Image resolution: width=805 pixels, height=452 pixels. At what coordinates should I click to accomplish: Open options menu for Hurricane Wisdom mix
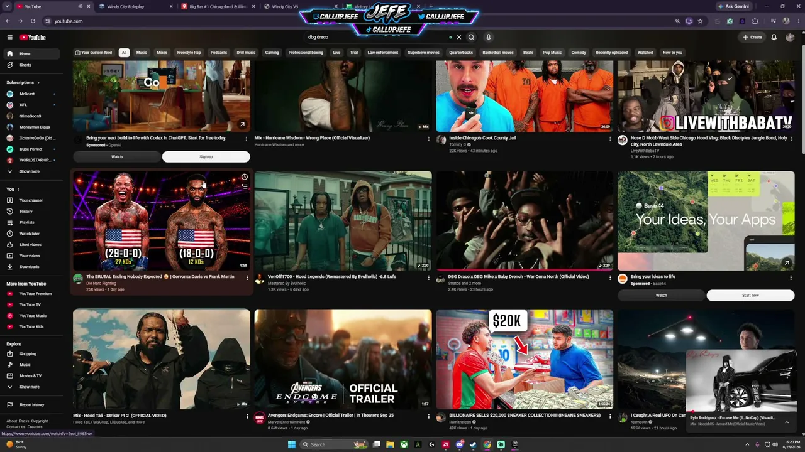[428, 139]
